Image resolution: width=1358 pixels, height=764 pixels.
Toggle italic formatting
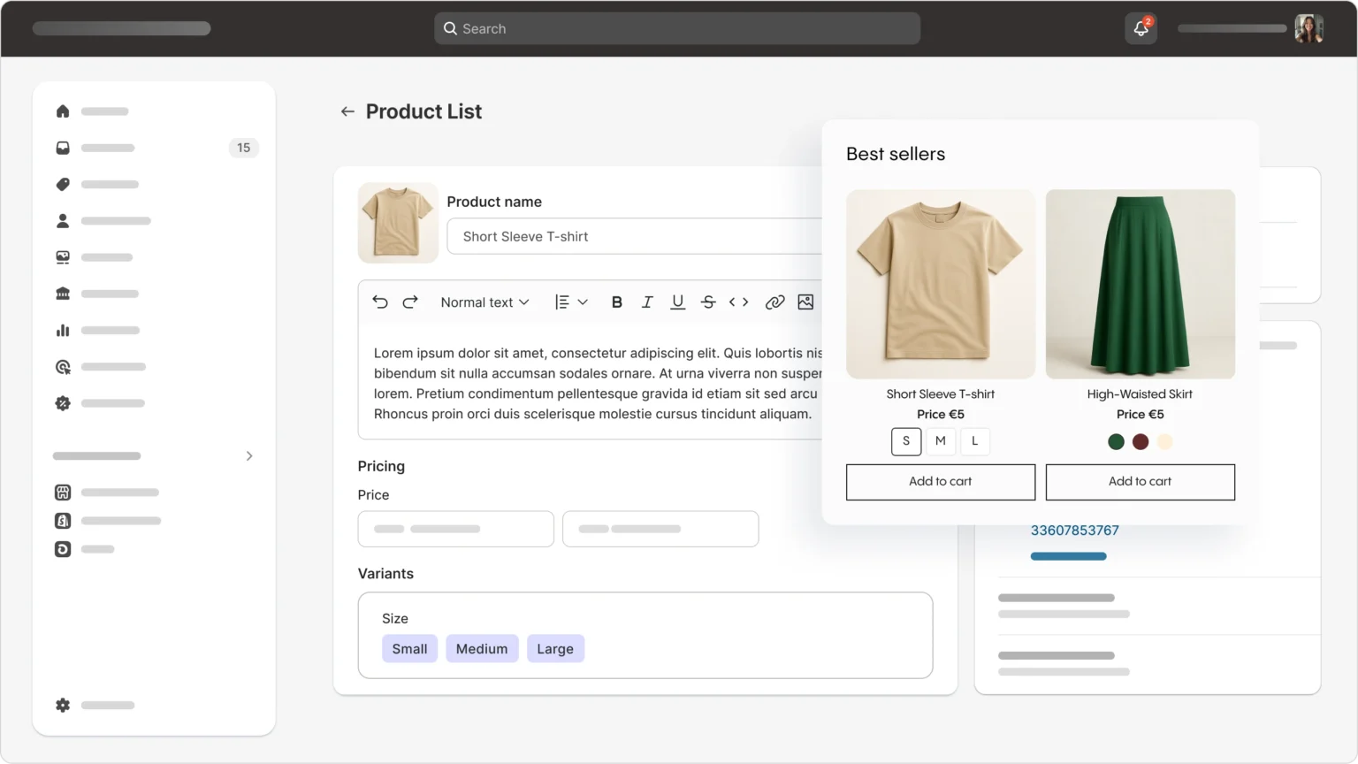647,302
